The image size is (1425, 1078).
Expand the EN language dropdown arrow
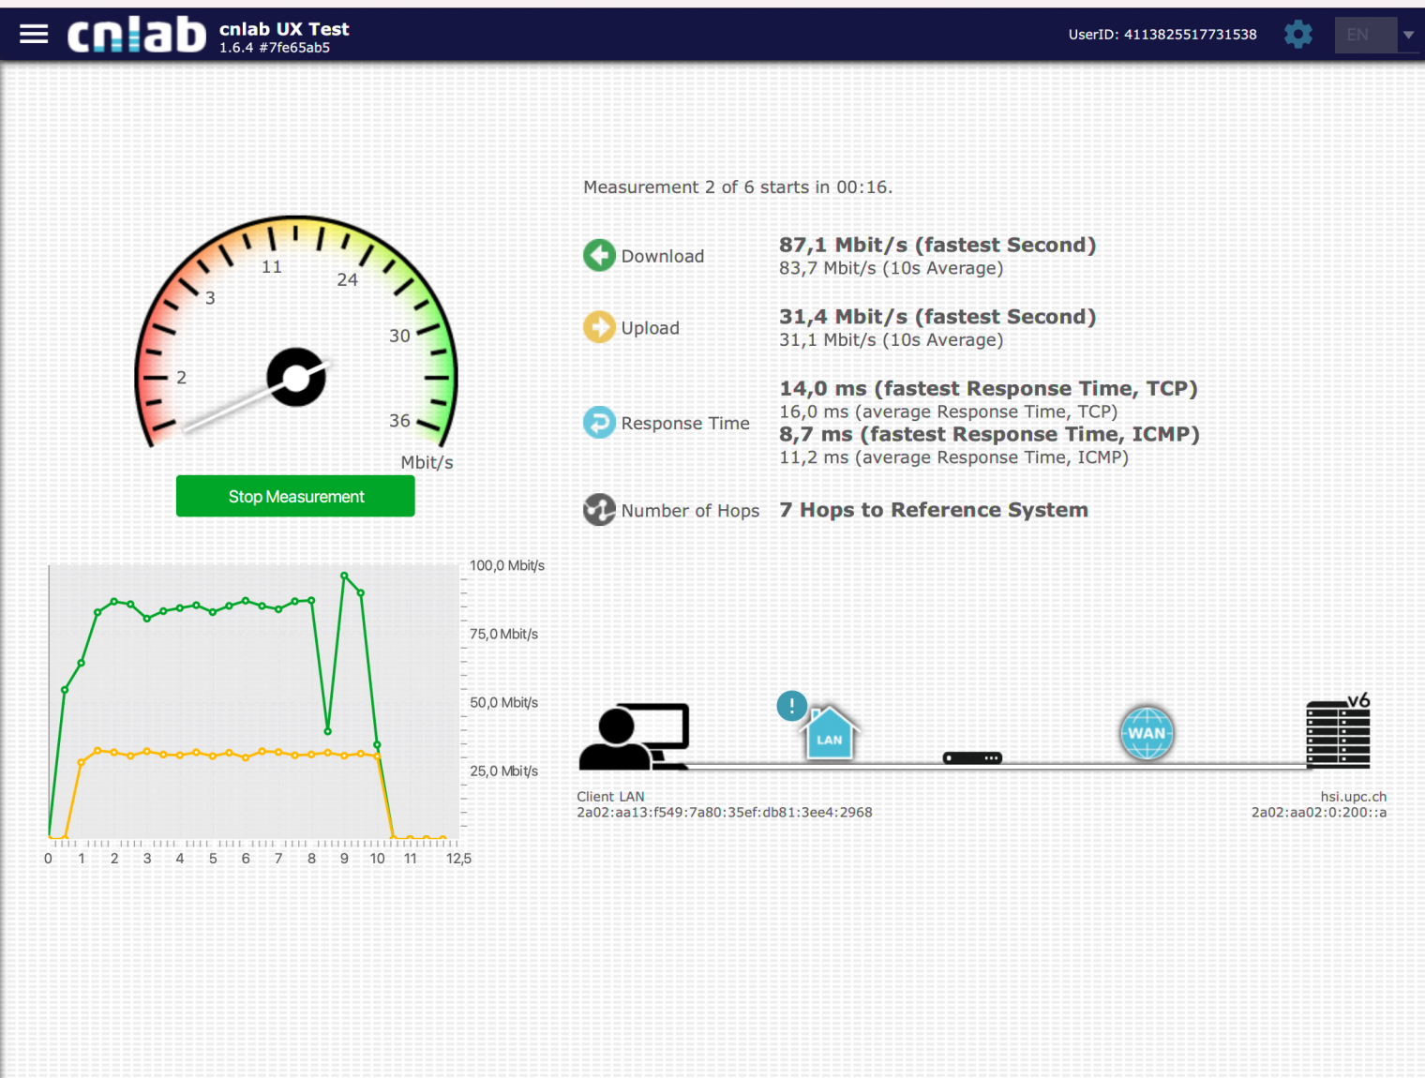coord(1408,35)
